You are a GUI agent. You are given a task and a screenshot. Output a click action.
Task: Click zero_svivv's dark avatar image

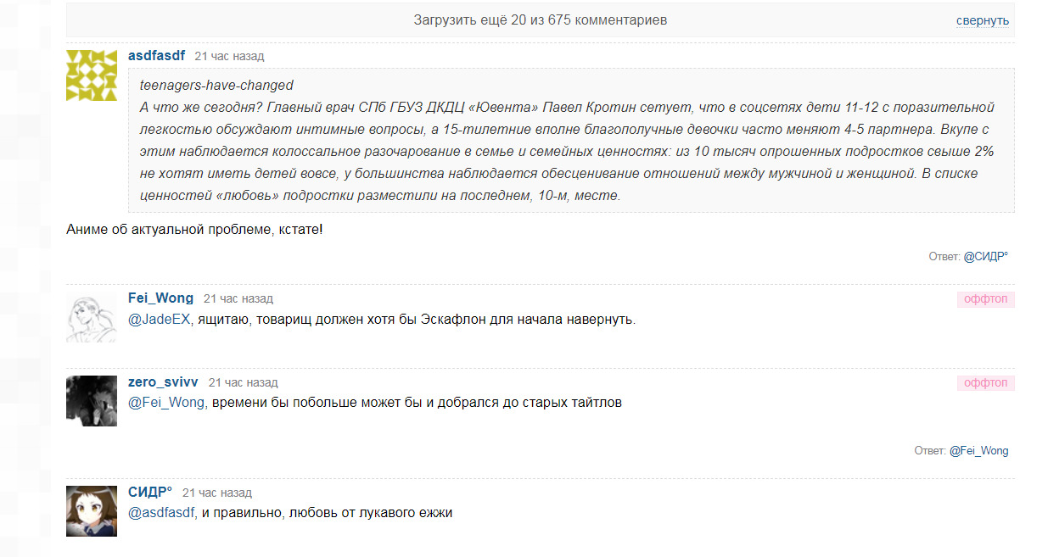[92, 401]
